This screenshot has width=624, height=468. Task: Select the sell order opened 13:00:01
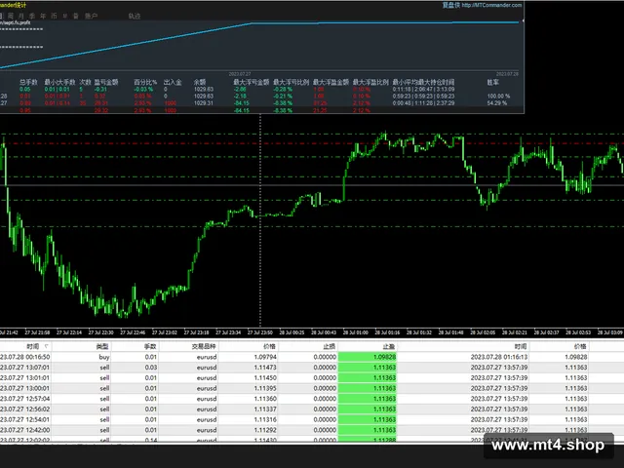(312, 388)
